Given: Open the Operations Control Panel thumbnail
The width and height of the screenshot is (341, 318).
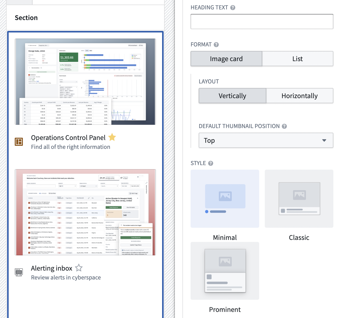Looking at the screenshot, I should pyautogui.click(x=85, y=82).
